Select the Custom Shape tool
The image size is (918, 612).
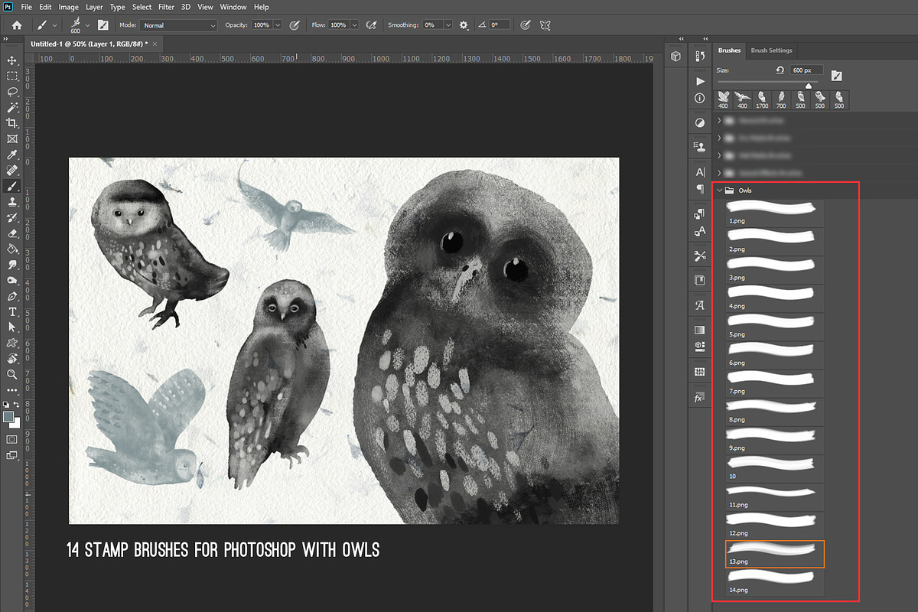[12, 343]
